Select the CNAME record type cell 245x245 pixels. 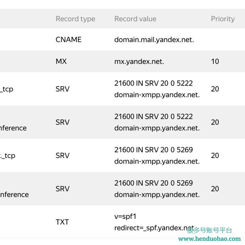[68, 39]
